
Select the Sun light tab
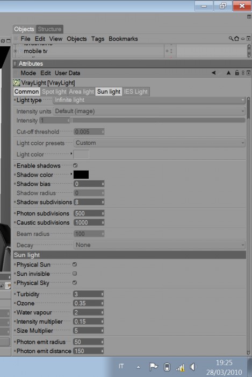point(109,92)
